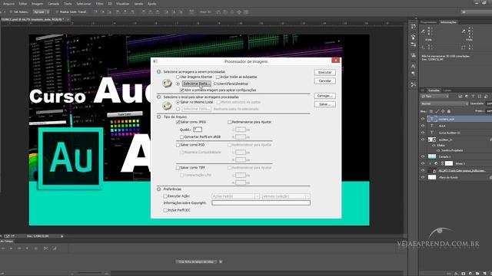This screenshot has height=276, width=492.
Task: Click the lock image pixels brush icon
Action: coord(437,111)
